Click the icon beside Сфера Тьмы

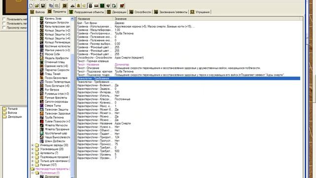coord(41,105)
